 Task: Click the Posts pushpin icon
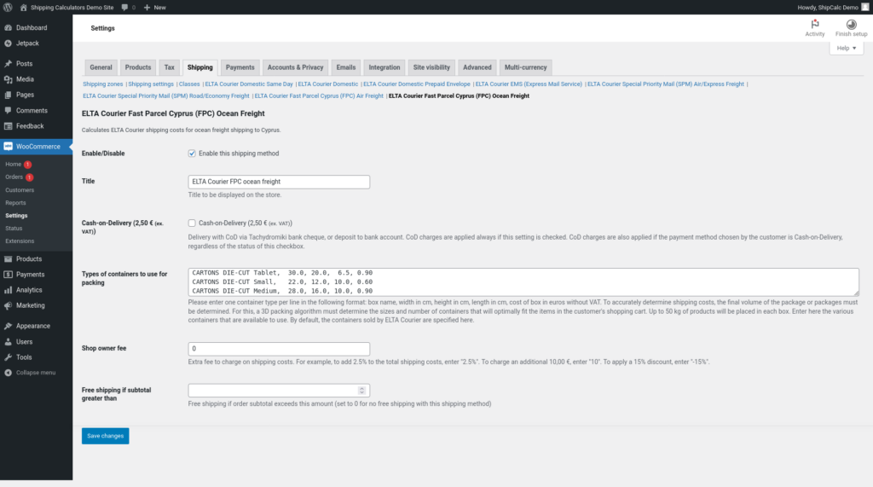point(8,63)
